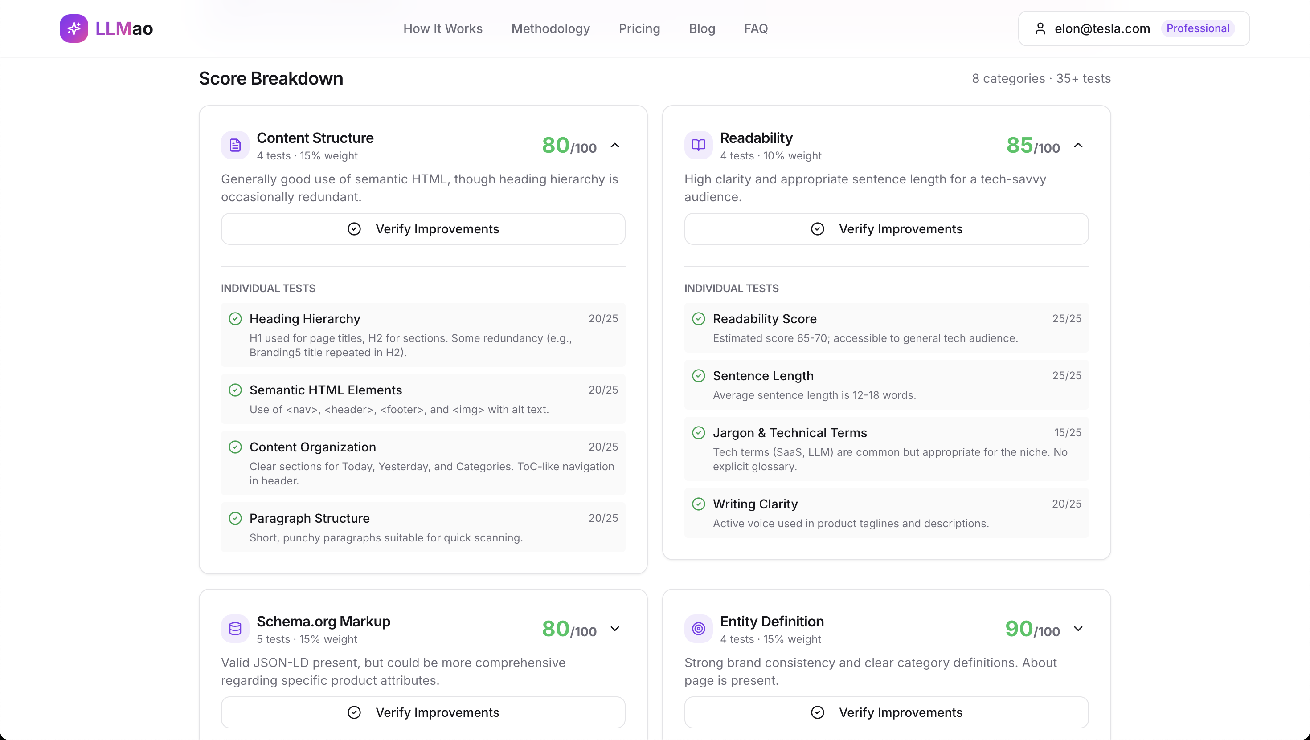The width and height of the screenshot is (1310, 740).
Task: Collapse the Readability card chevron
Action: click(x=1078, y=145)
